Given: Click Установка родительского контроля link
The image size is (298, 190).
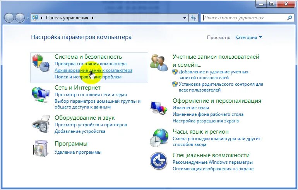Looking at the screenshot, I should point(221,87).
